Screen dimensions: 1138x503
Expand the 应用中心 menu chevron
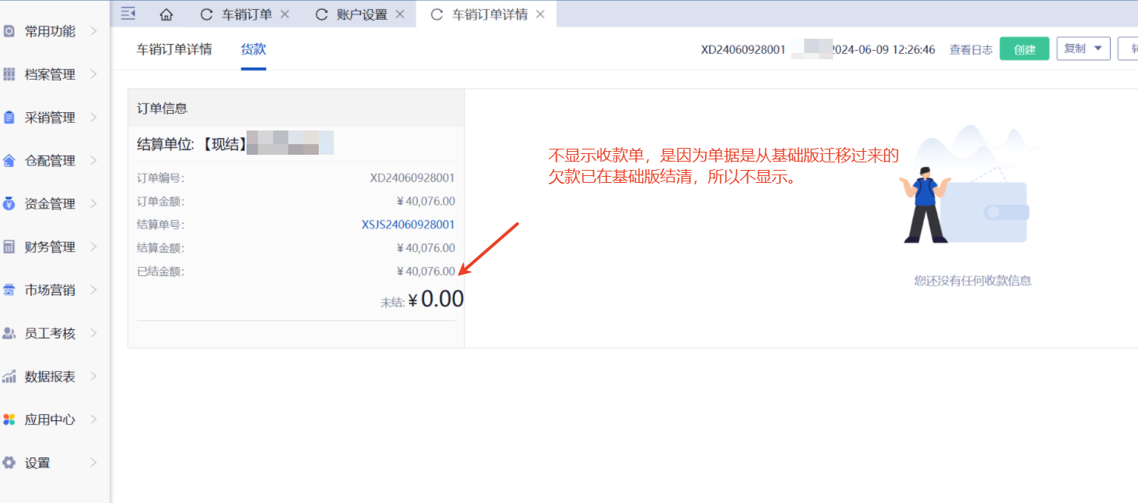click(93, 420)
